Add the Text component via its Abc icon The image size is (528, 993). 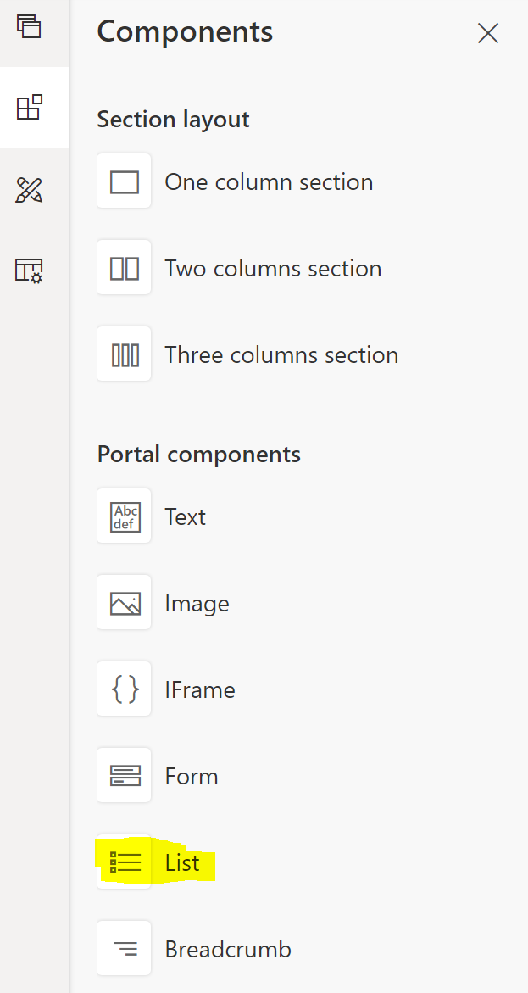coord(124,516)
